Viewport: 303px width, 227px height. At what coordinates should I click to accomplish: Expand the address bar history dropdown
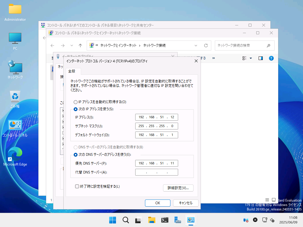pyautogui.click(x=196, y=46)
